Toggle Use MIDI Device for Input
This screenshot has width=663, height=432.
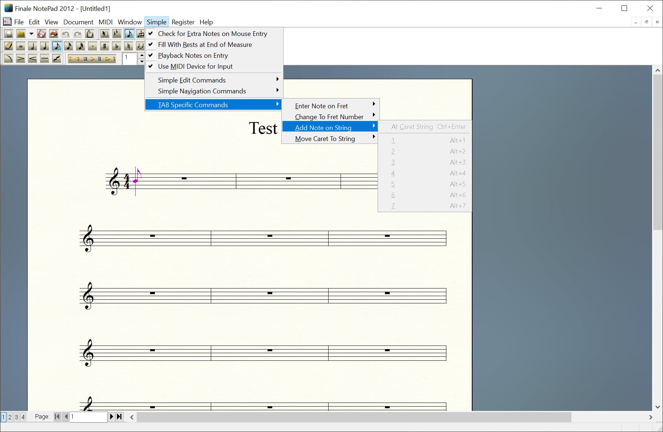[214, 66]
